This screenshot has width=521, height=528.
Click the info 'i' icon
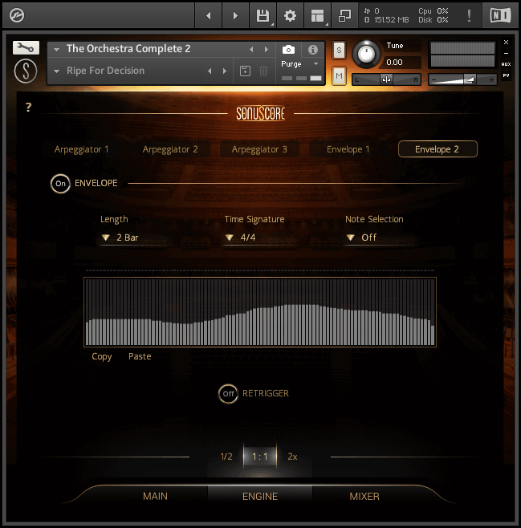(313, 50)
